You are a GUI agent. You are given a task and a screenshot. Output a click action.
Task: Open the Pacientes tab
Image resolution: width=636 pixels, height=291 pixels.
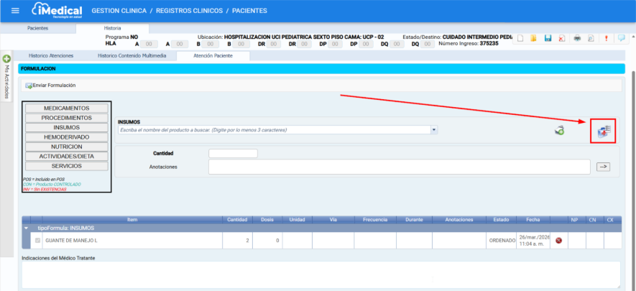tap(38, 27)
